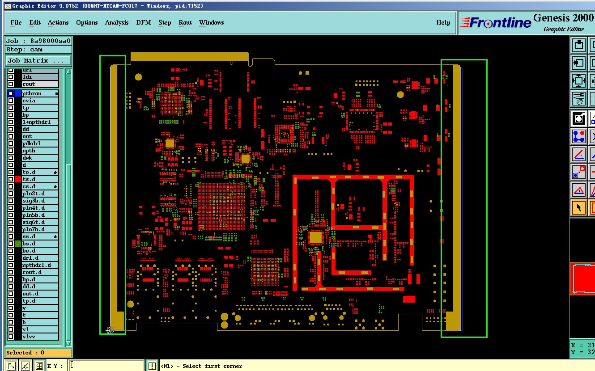Click layer list scroll-down arrow
This screenshot has height=371, width=595.
[x=68, y=343]
